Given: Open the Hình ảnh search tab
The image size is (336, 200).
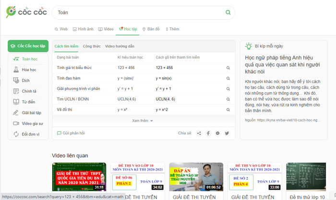Looking at the screenshot, I should (83, 29).
